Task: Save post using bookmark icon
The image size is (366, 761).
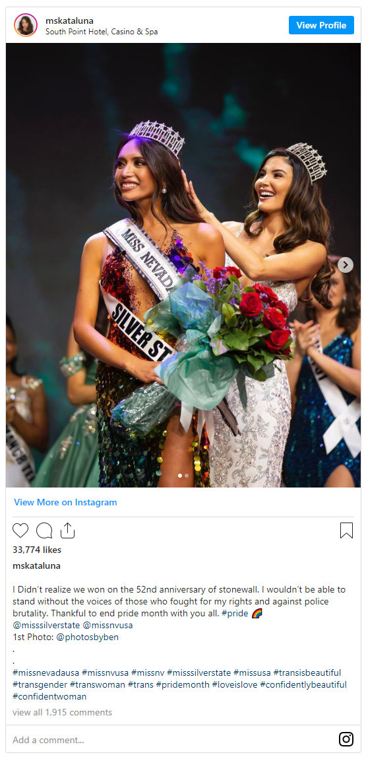Action: pyautogui.click(x=346, y=530)
